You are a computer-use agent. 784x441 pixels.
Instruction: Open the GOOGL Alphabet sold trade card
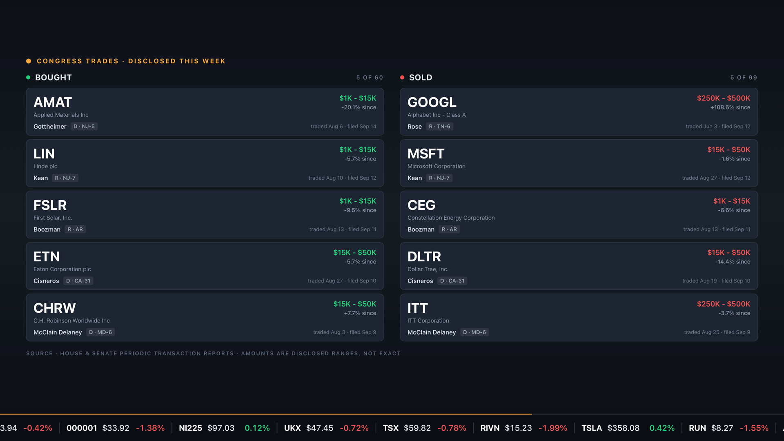click(579, 111)
